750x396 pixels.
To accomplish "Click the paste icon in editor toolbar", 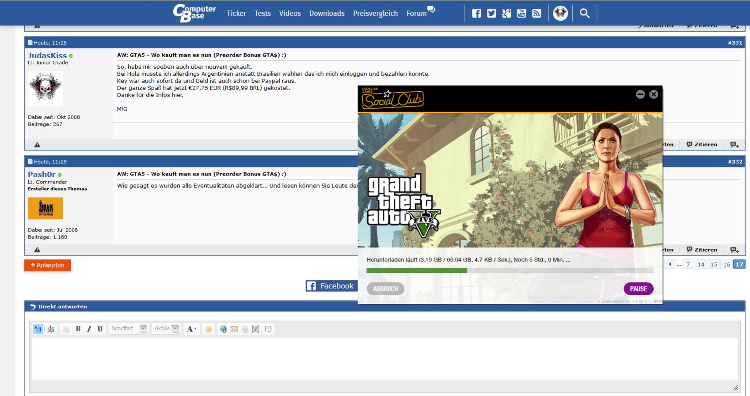I will click(65, 329).
